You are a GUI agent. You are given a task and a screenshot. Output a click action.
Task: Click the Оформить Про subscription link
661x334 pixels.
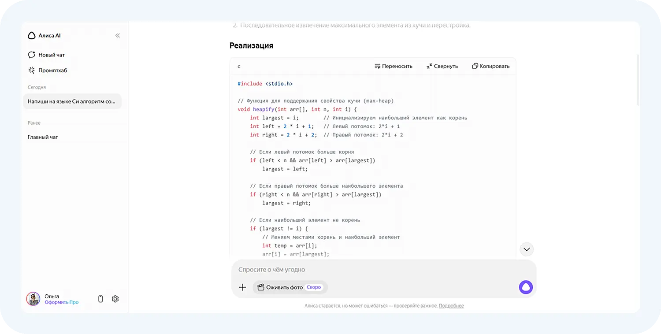pyautogui.click(x=61, y=302)
